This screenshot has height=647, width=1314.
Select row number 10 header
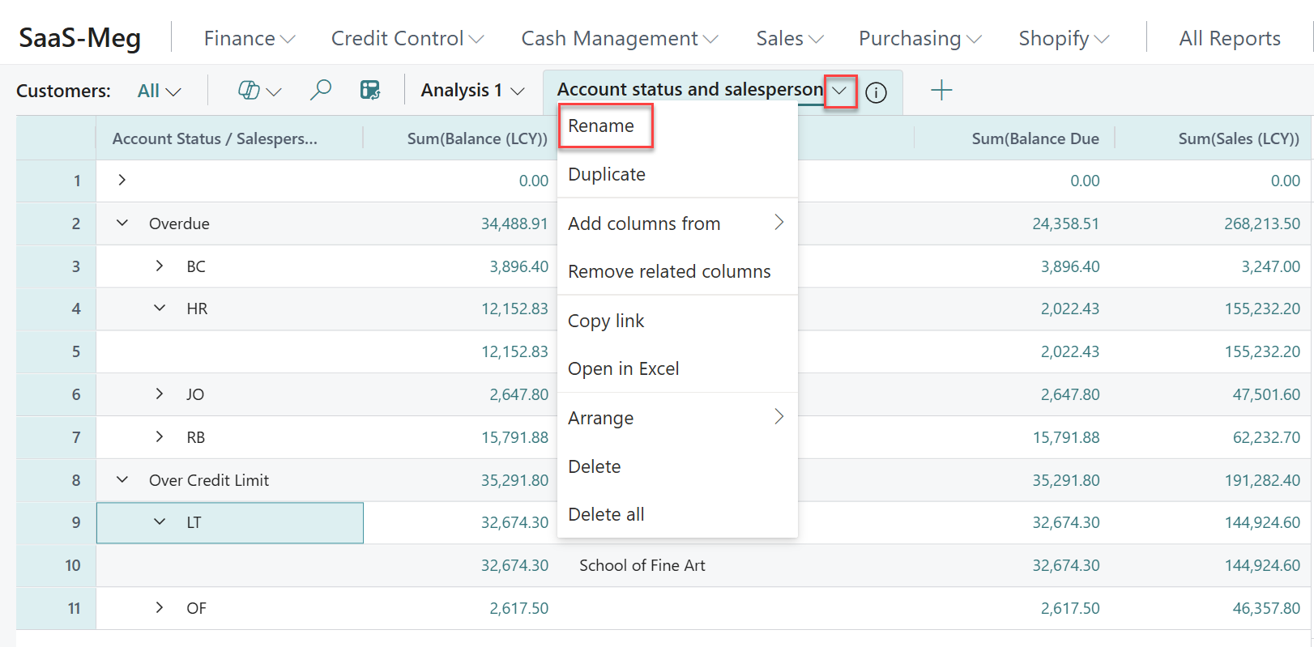tap(56, 565)
